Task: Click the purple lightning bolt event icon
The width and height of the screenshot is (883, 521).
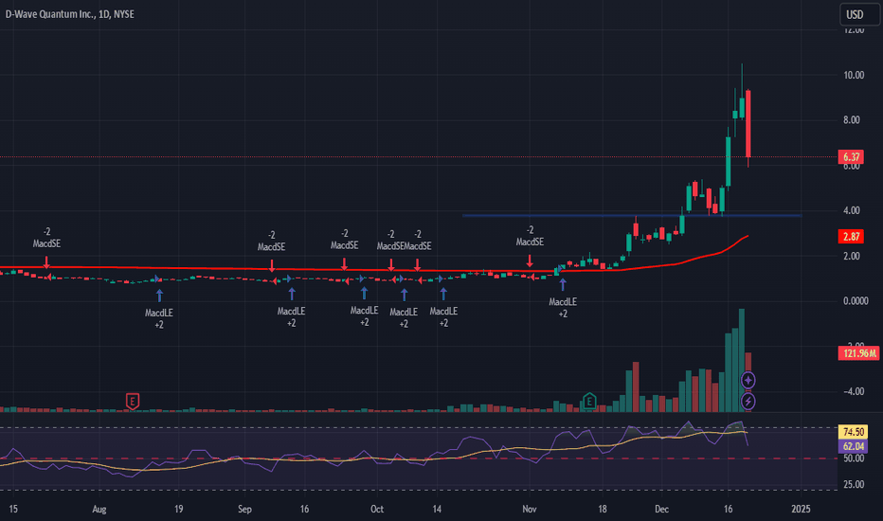Action: click(748, 401)
